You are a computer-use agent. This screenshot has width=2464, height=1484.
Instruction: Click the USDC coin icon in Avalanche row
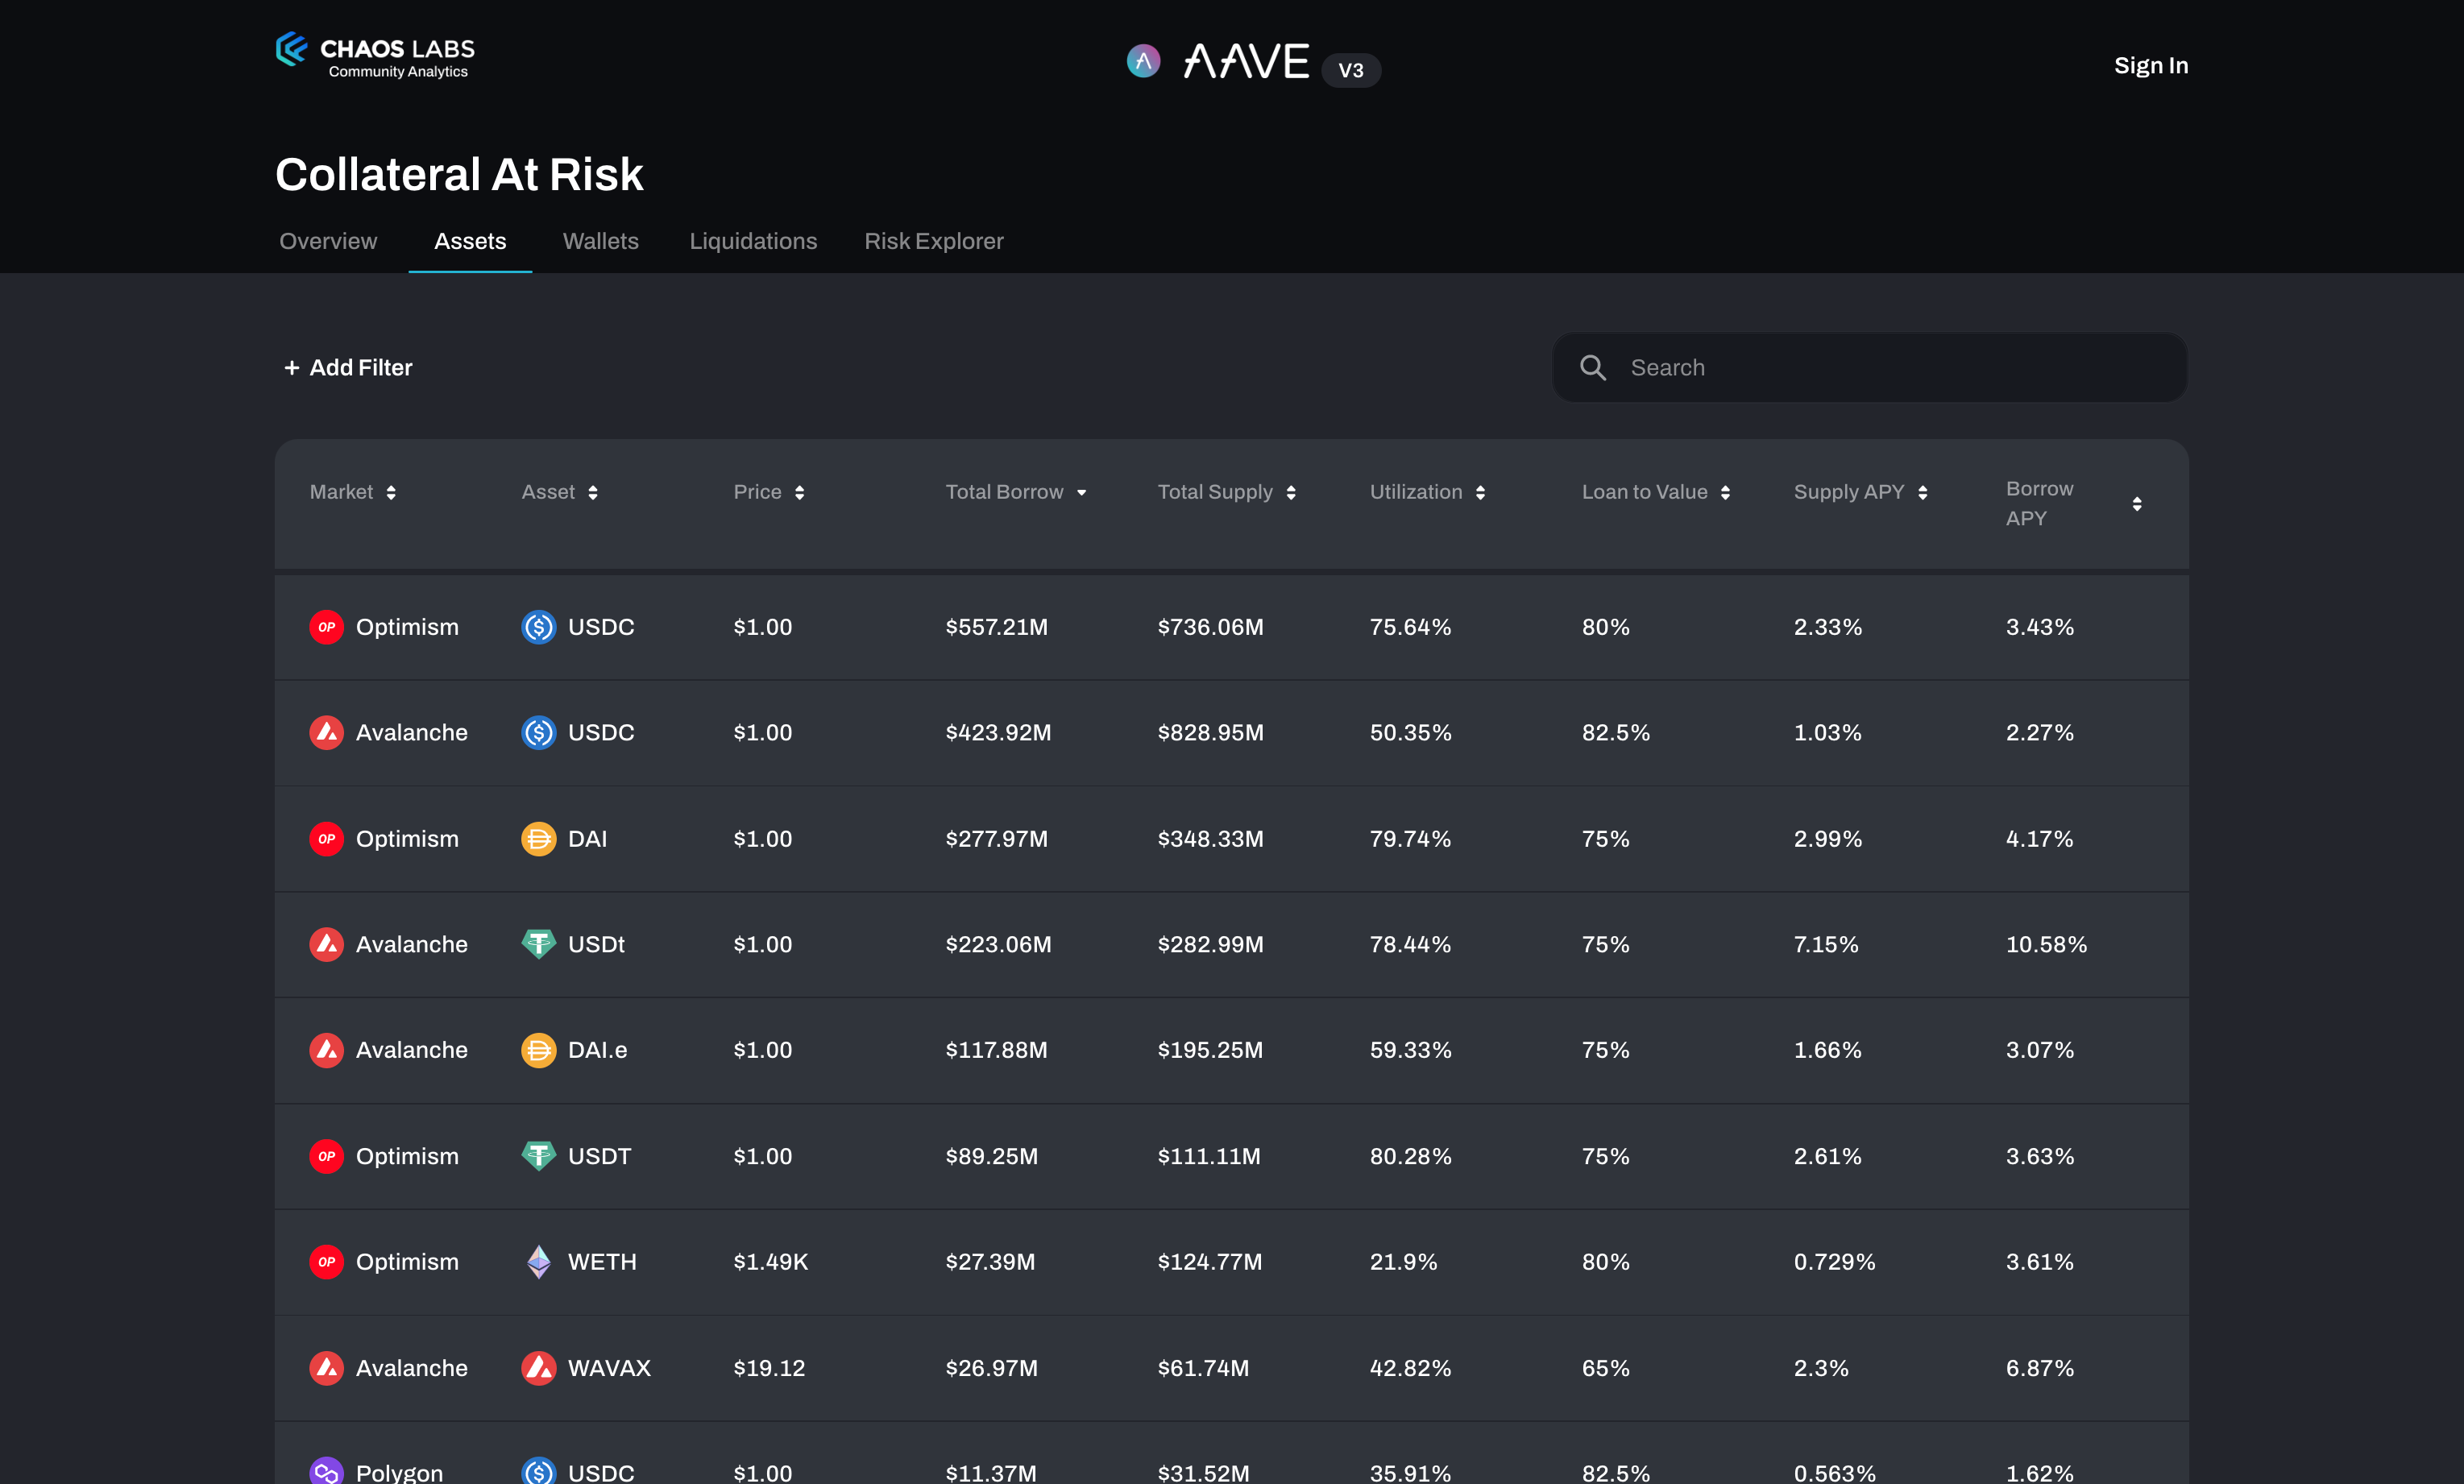pos(538,733)
